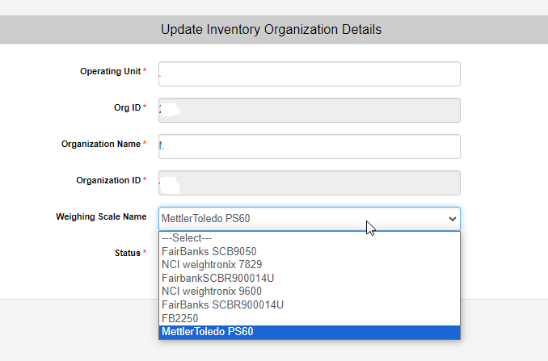The image size is (548, 361).
Task: Choose FairBanks SCBR900014U option
Action: [310, 304]
